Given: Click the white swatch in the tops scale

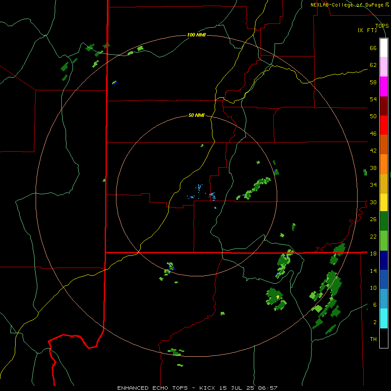Looking at the screenshot, I should pos(384,48).
